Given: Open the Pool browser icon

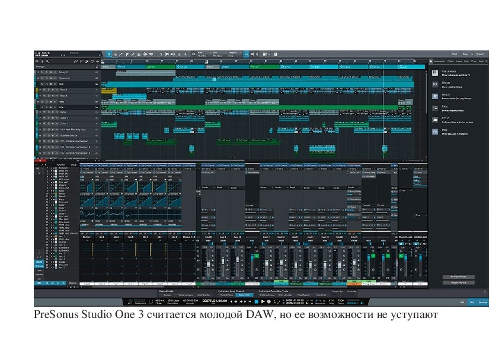Looking at the screenshot, I should pos(435,131).
